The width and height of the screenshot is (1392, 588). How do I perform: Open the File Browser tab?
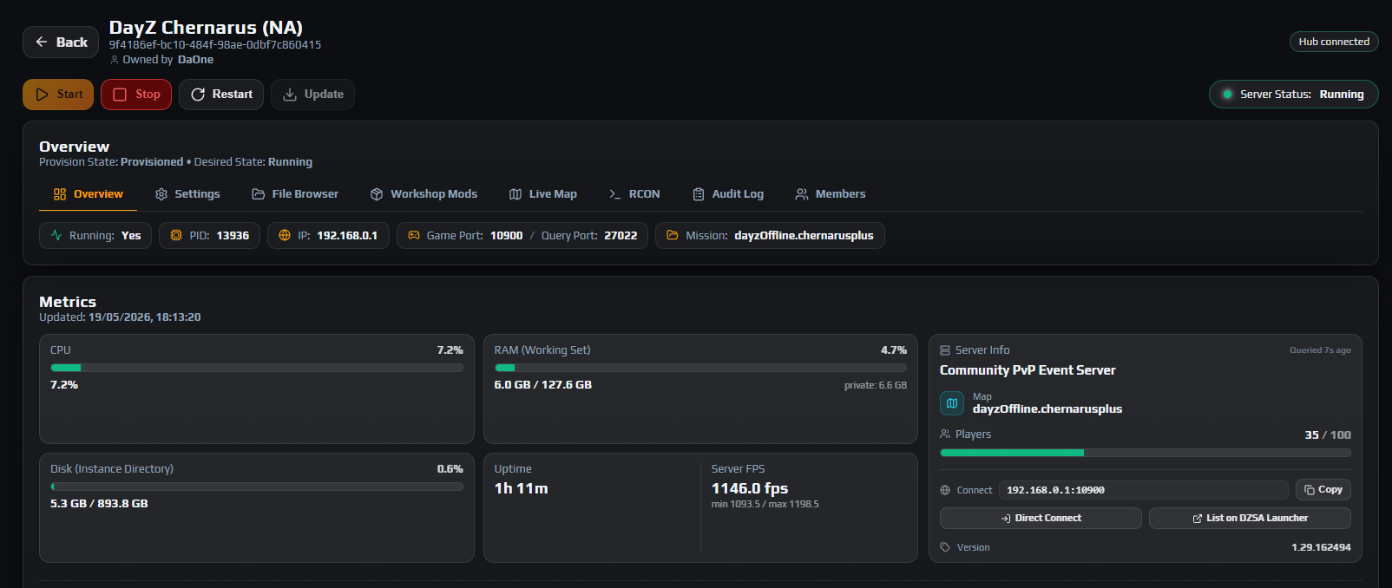(x=295, y=194)
